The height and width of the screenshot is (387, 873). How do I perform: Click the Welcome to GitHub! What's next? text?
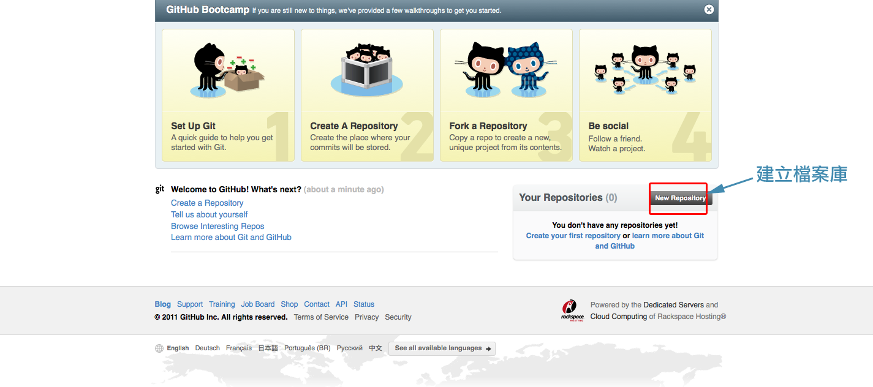click(x=236, y=190)
